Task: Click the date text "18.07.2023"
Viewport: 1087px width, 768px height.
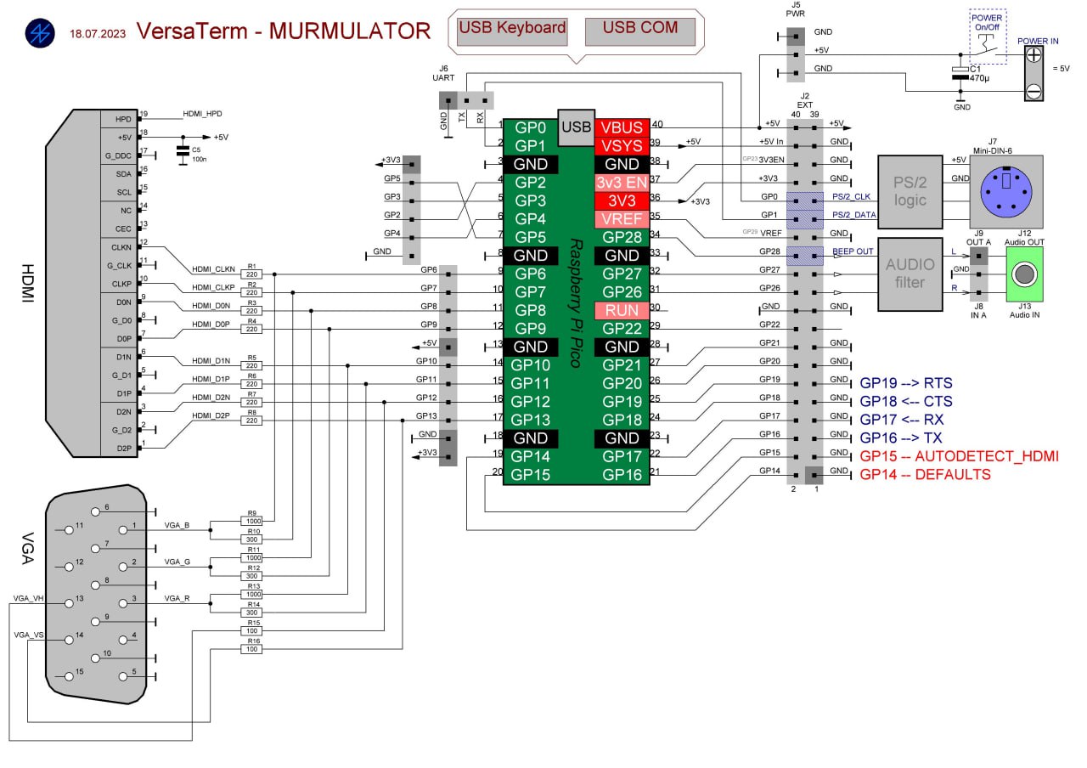Action: click(98, 34)
